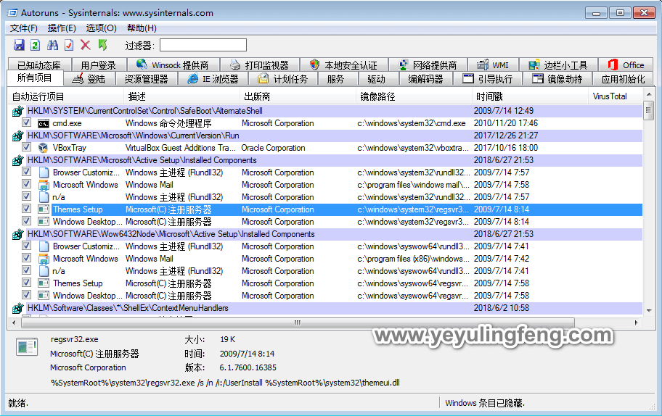Image resolution: width=662 pixels, height=416 pixels.
Task: Switch to the Office tab
Action: [626, 65]
